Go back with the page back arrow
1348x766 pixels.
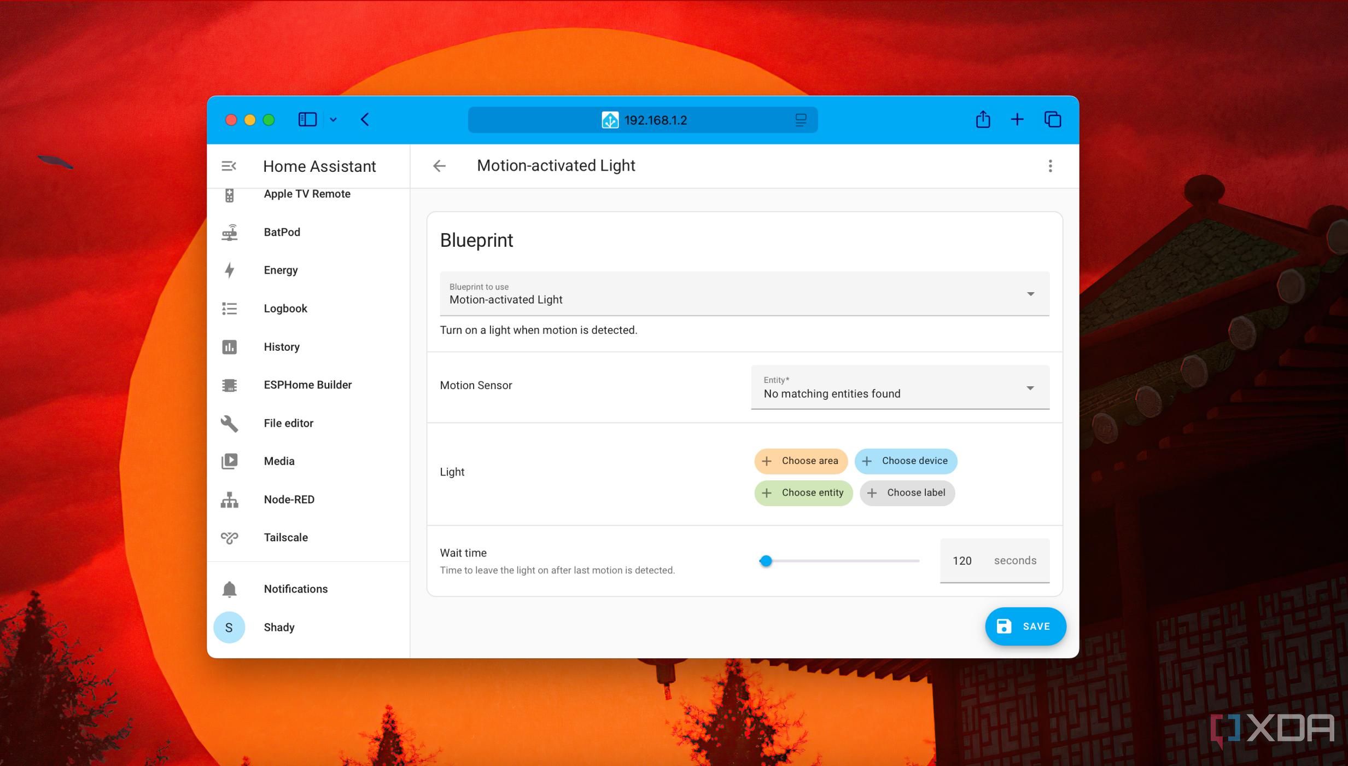(x=439, y=166)
